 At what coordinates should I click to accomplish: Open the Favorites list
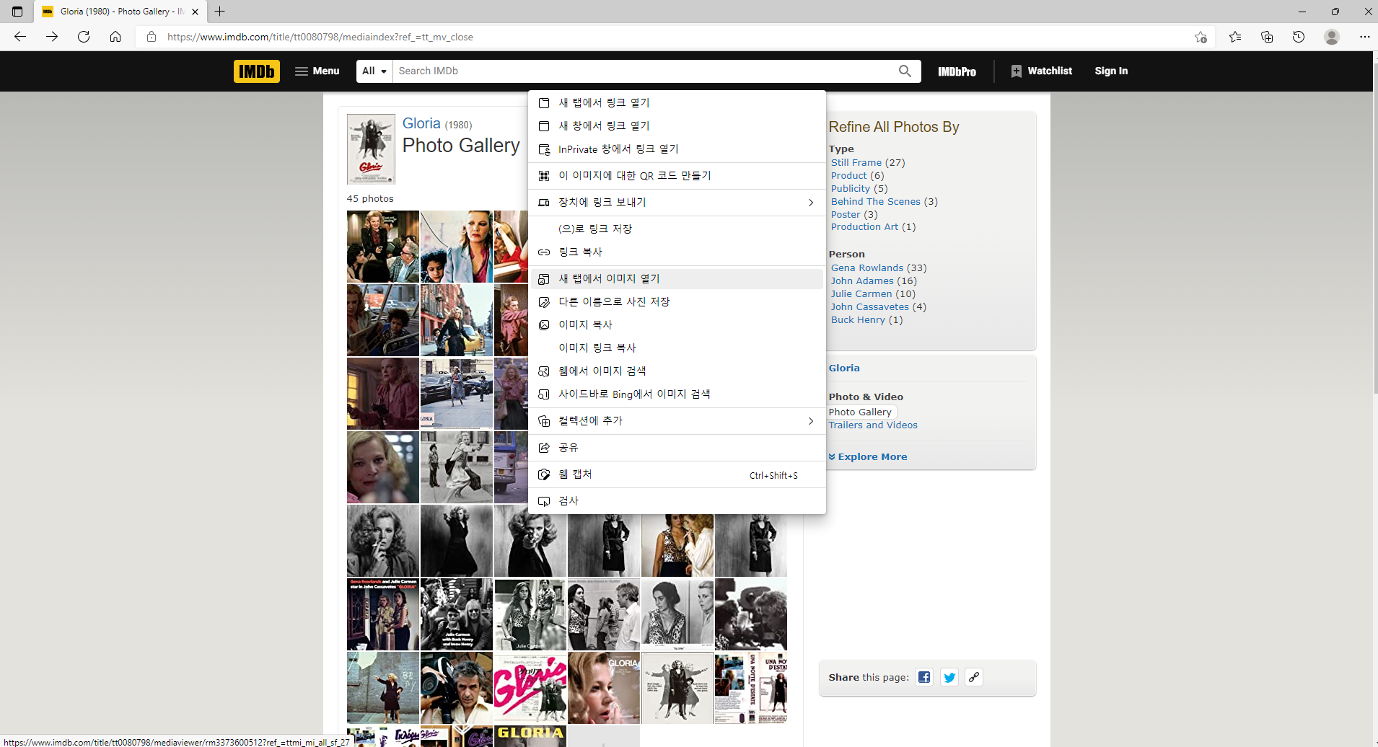tap(1235, 37)
